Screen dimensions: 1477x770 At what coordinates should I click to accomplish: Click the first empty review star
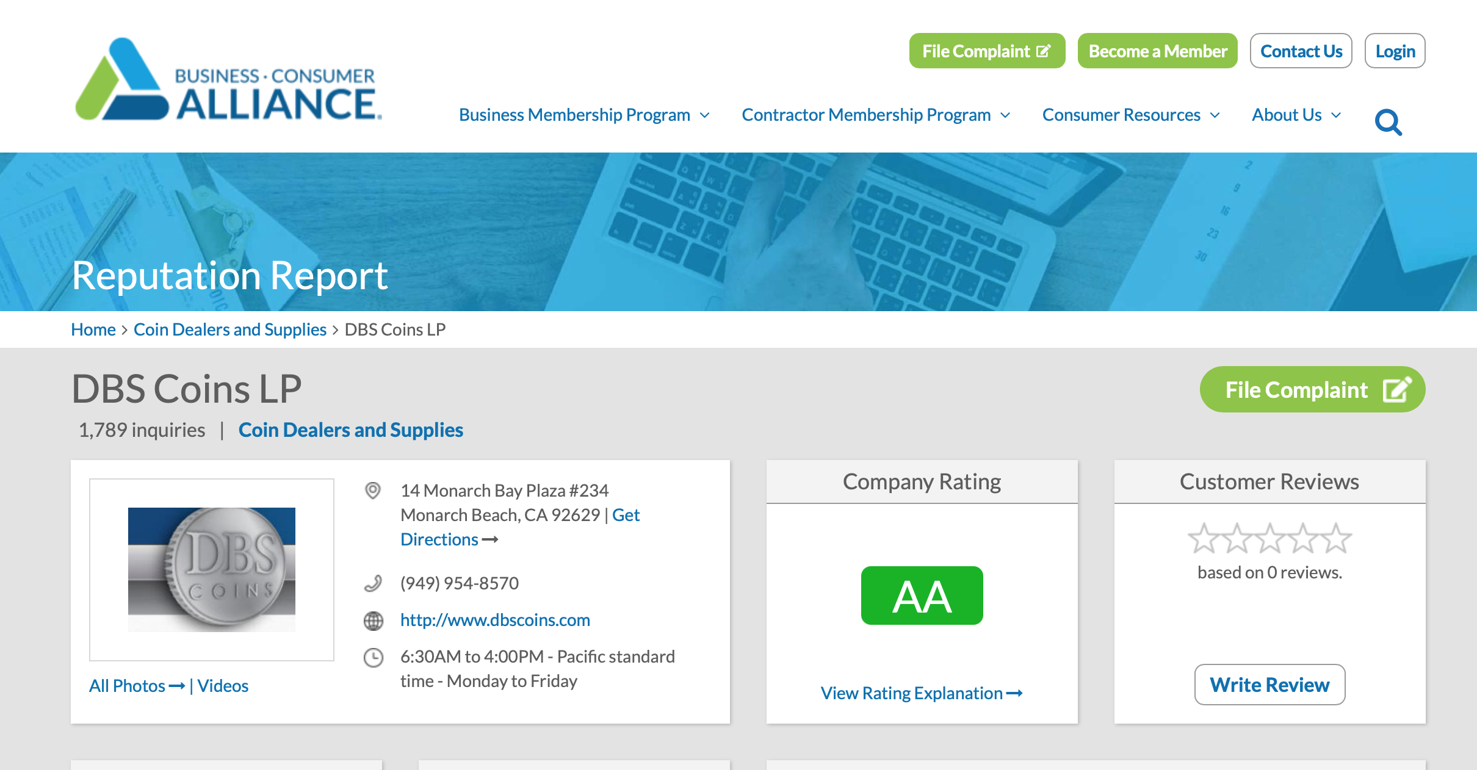[x=1204, y=538]
